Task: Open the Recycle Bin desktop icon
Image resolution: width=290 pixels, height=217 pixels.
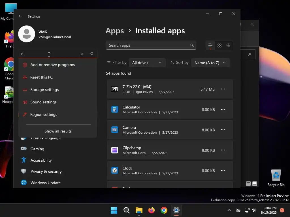Action: 276,178
